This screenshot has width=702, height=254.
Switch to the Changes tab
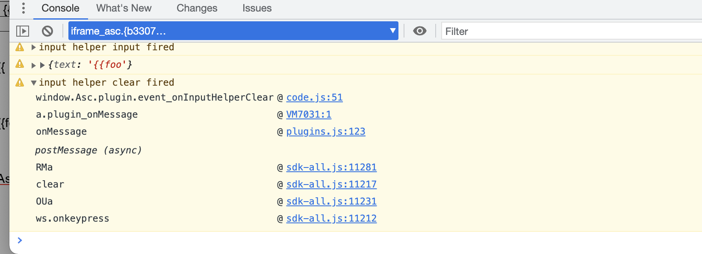[197, 8]
